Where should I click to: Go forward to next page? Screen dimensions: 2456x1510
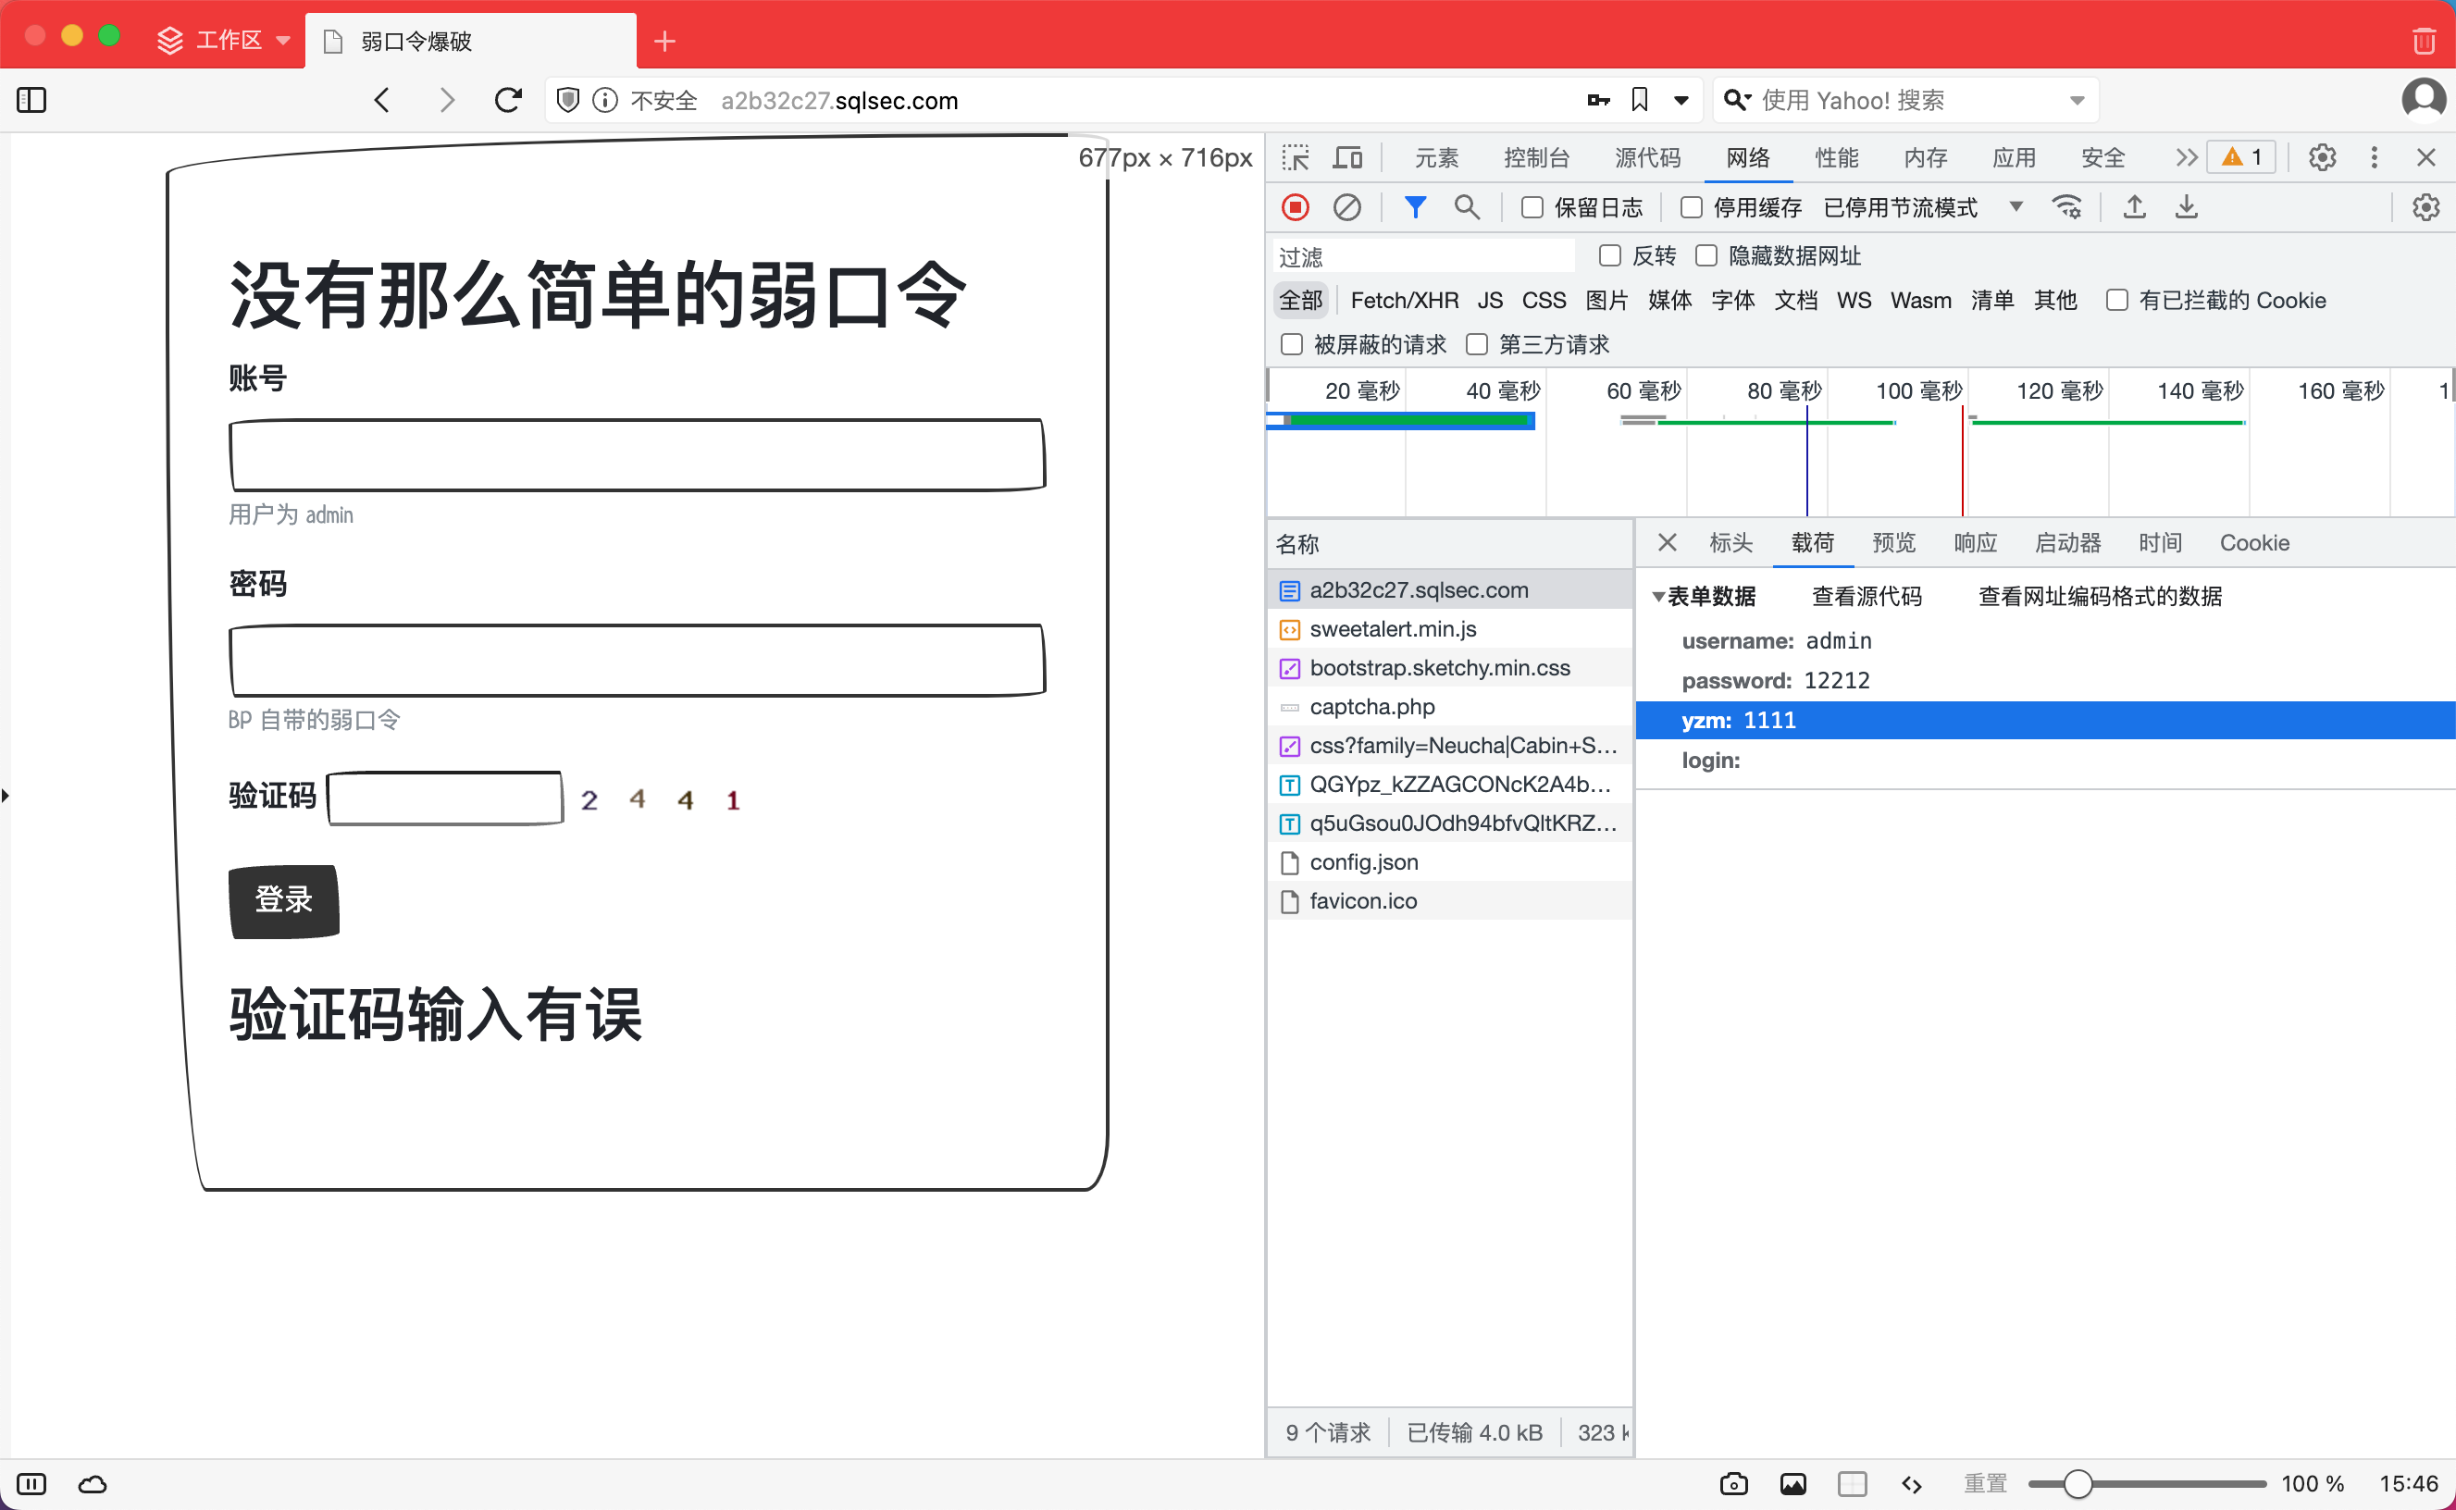[446, 100]
